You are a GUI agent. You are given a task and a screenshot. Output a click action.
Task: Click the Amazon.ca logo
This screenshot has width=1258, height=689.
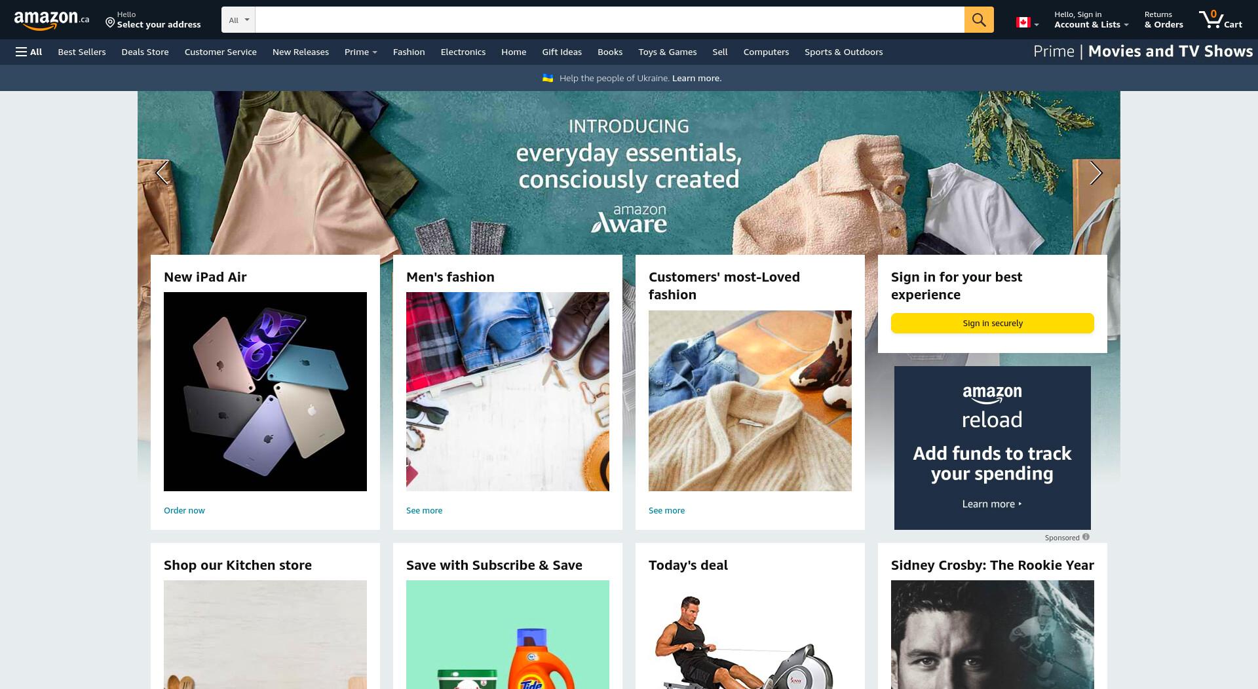tap(52, 20)
